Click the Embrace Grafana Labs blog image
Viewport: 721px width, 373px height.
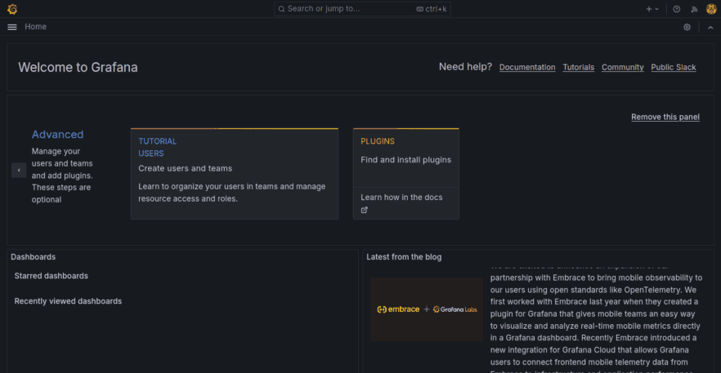tap(426, 309)
